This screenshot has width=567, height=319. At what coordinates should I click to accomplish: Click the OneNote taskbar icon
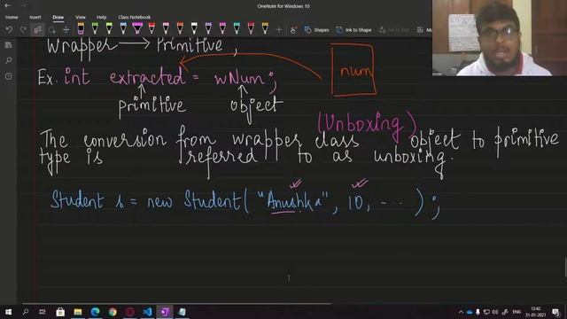coord(165,312)
